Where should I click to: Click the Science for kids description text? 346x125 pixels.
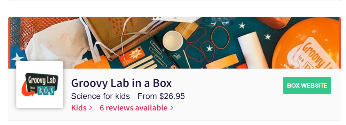100,96
